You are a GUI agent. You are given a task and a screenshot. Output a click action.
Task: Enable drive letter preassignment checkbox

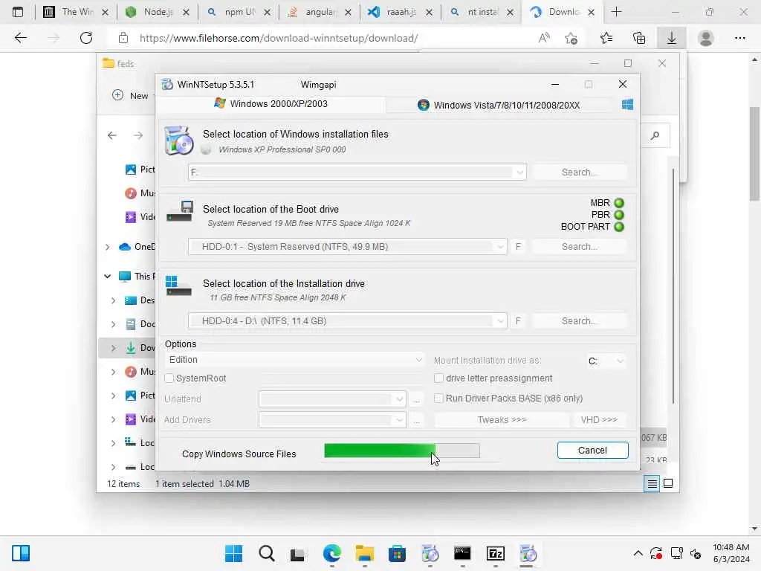click(x=438, y=378)
